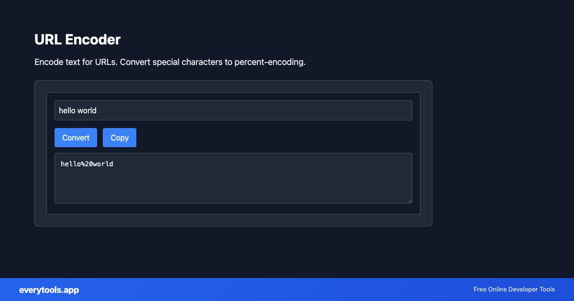Click the URL Encoder page title
This screenshot has height=301, width=574.
click(x=77, y=40)
